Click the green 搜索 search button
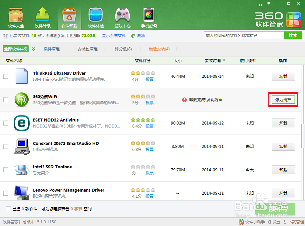 tap(293, 35)
